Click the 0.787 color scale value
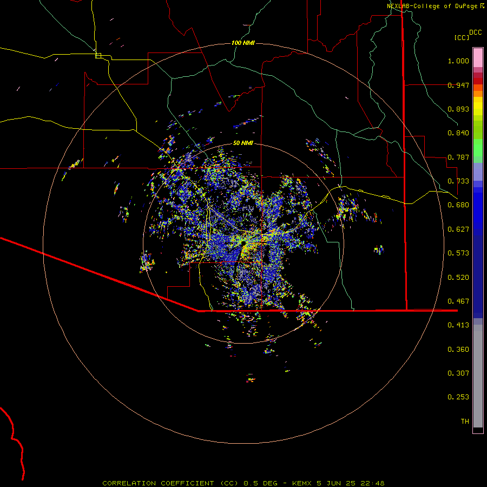This screenshot has width=487, height=487. pos(458,157)
